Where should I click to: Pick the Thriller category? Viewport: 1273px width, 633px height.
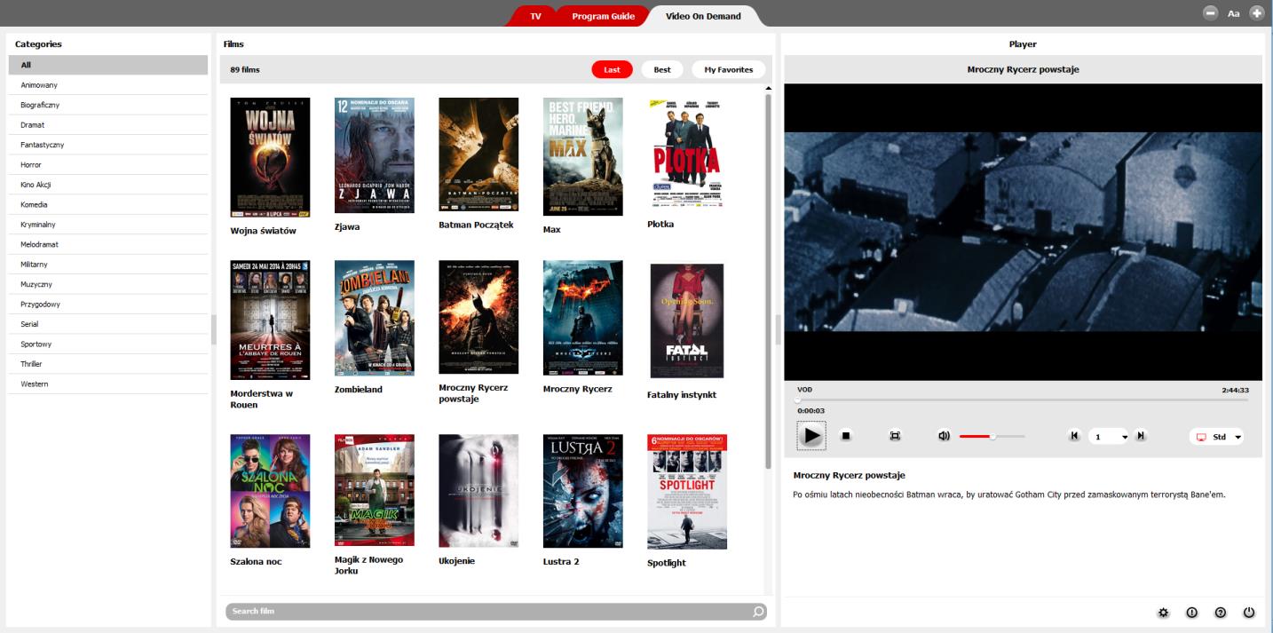pos(108,364)
